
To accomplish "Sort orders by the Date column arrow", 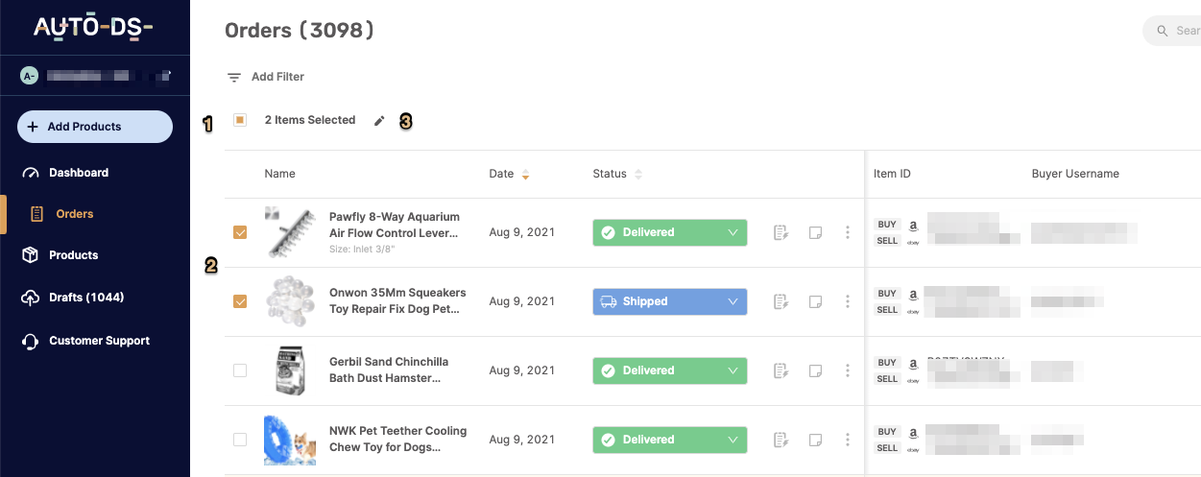I will click(525, 175).
